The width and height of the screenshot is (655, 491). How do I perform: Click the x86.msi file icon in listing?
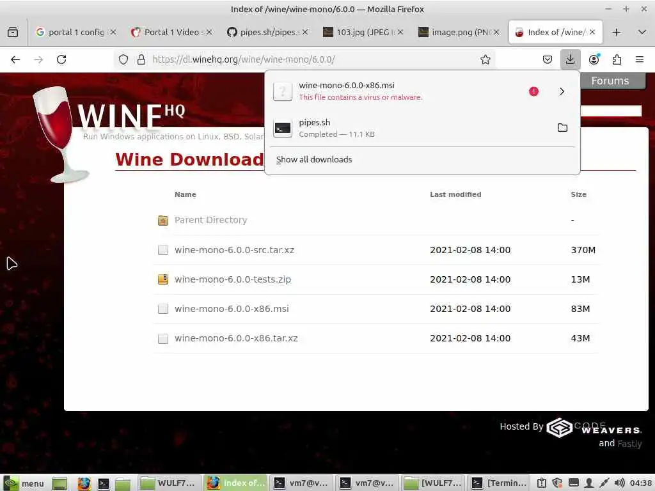click(163, 309)
